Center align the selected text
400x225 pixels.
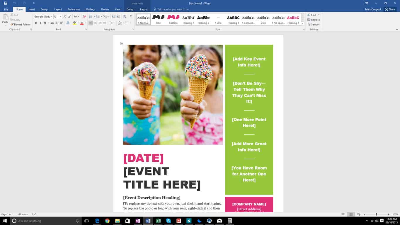click(x=95, y=23)
